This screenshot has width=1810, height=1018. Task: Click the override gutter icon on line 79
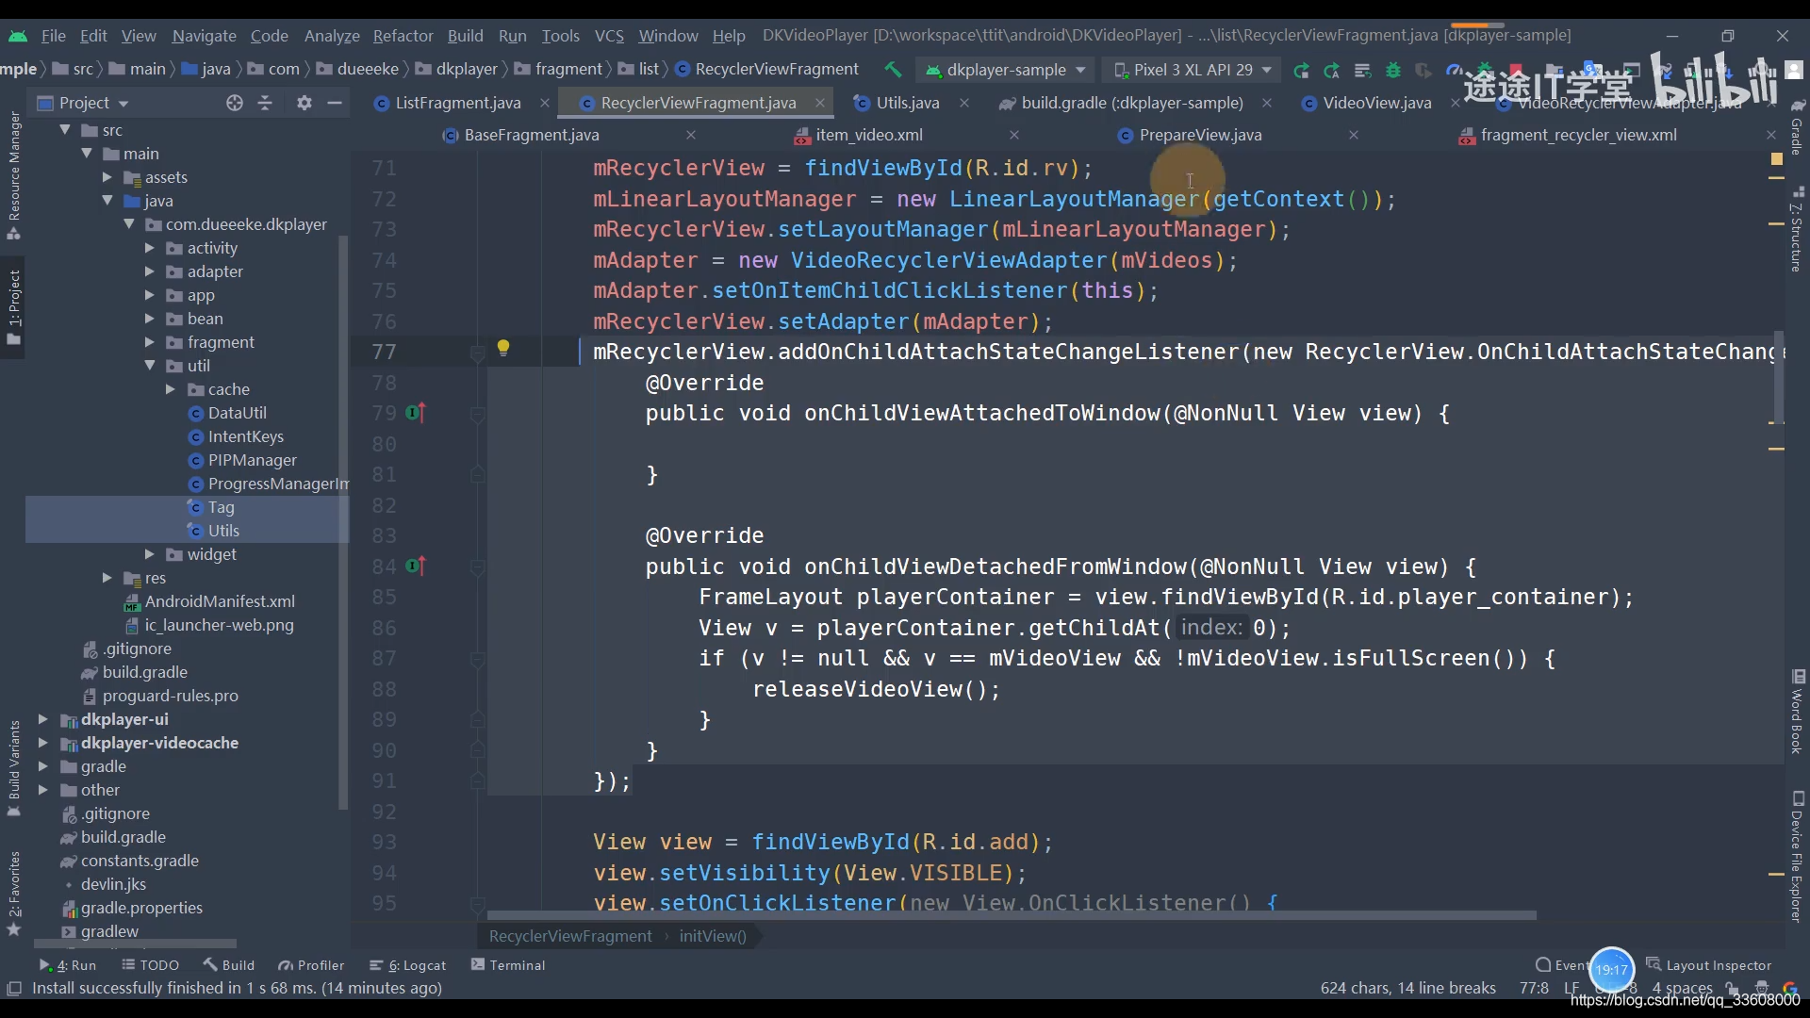click(416, 412)
